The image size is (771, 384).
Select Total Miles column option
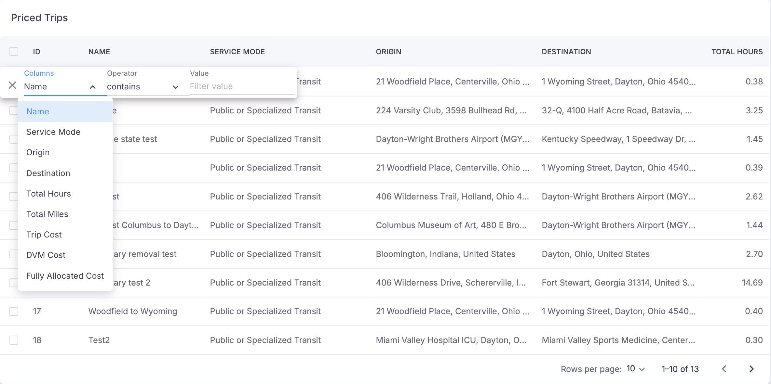pyautogui.click(x=47, y=214)
